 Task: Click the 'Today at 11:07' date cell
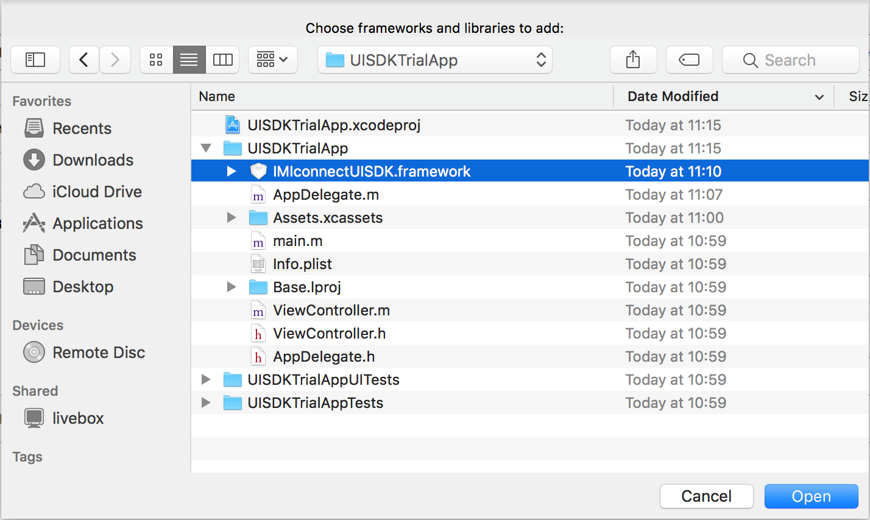click(674, 194)
